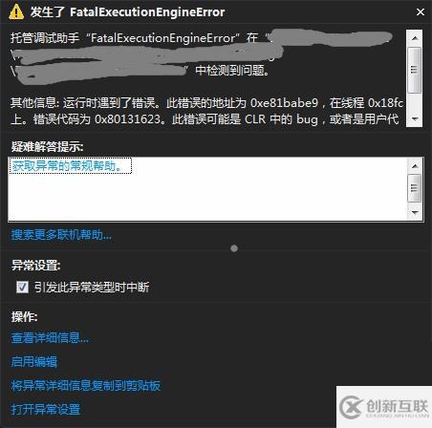The height and width of the screenshot is (428, 432).
Task: Click the down arrow in the troubleshooting tips scrollbar
Action: click(x=415, y=212)
